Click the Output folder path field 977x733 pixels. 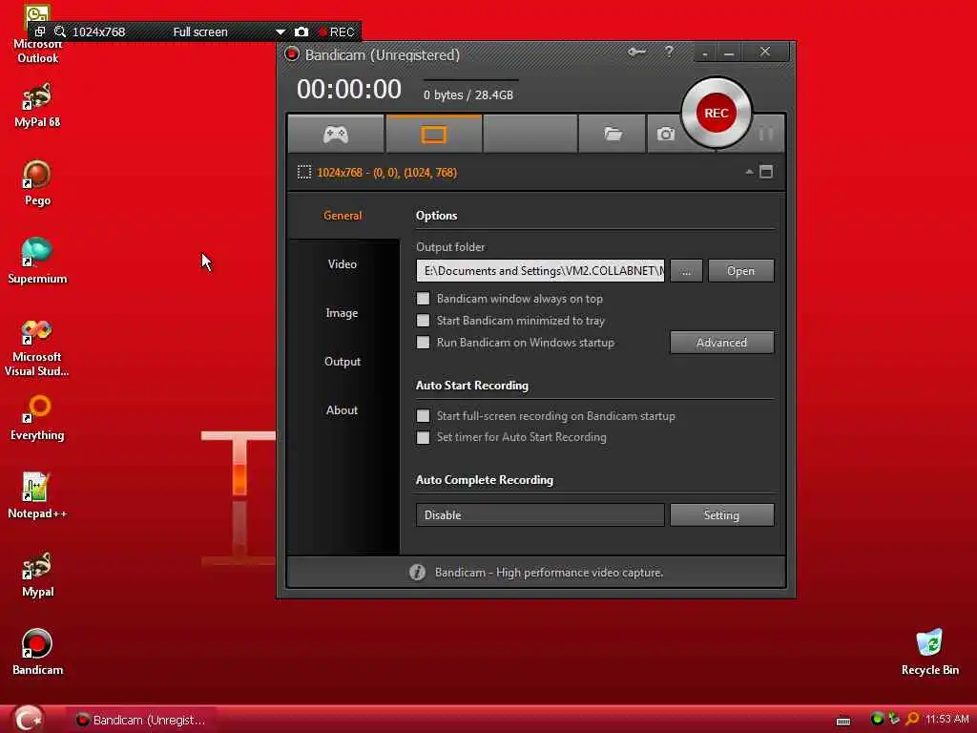(x=540, y=270)
